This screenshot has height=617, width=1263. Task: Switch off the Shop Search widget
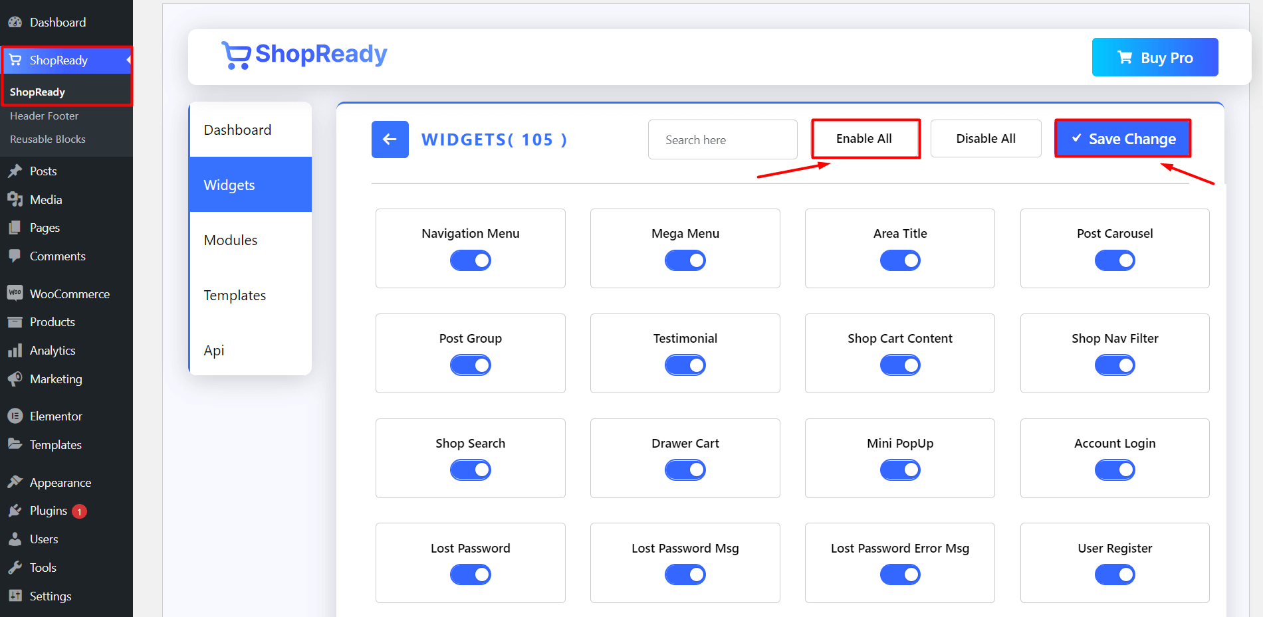pyautogui.click(x=471, y=470)
